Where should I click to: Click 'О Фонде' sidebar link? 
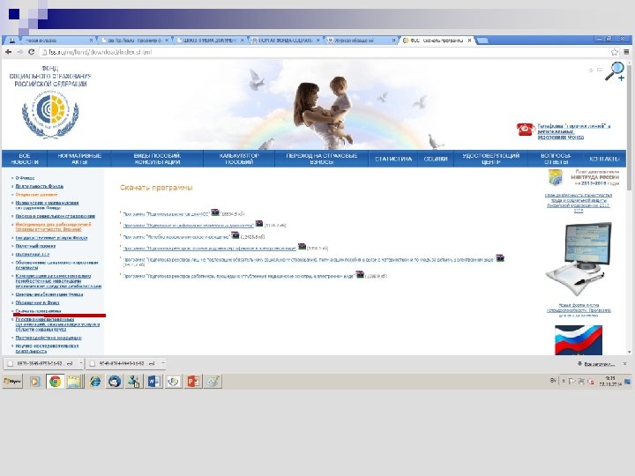(25, 178)
